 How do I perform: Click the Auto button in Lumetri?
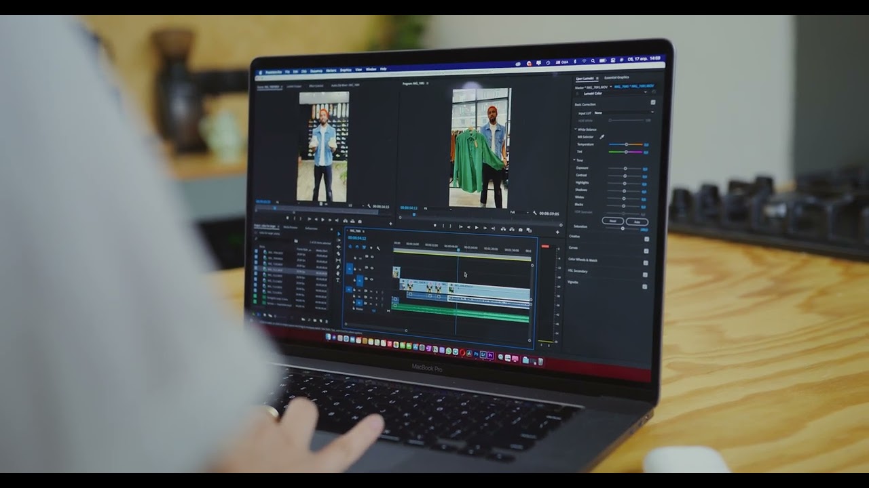pyautogui.click(x=637, y=222)
